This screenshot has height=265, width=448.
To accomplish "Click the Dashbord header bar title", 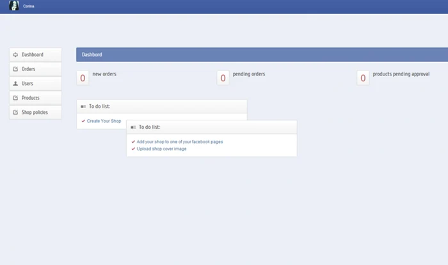I will tap(92, 54).
